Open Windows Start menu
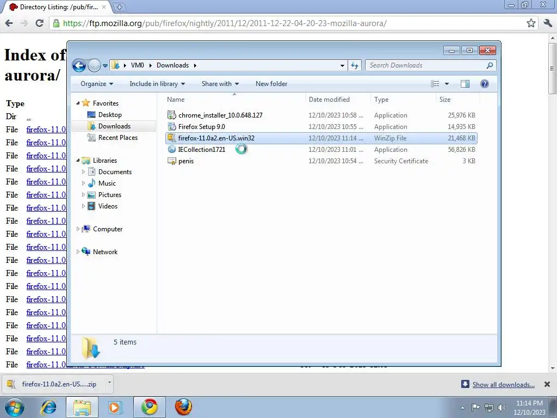557x418 pixels. [15, 407]
